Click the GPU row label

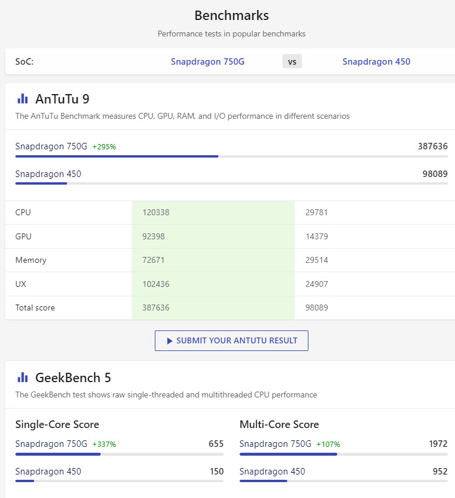(23, 236)
